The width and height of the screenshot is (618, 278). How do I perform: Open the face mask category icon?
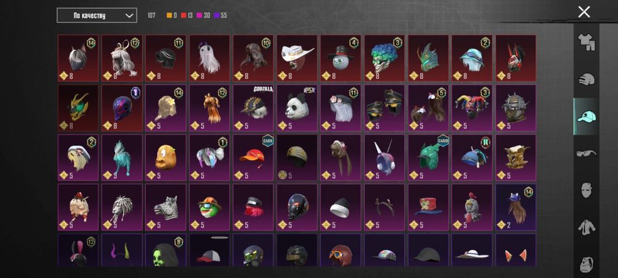pyautogui.click(x=586, y=190)
